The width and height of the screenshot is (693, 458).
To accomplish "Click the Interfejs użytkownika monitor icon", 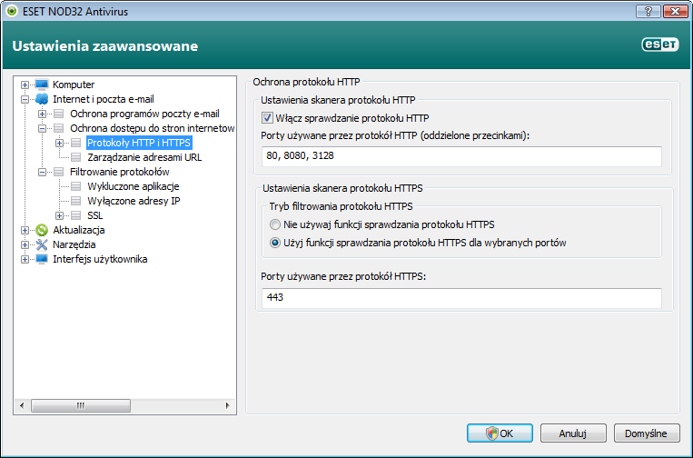I will (42, 259).
